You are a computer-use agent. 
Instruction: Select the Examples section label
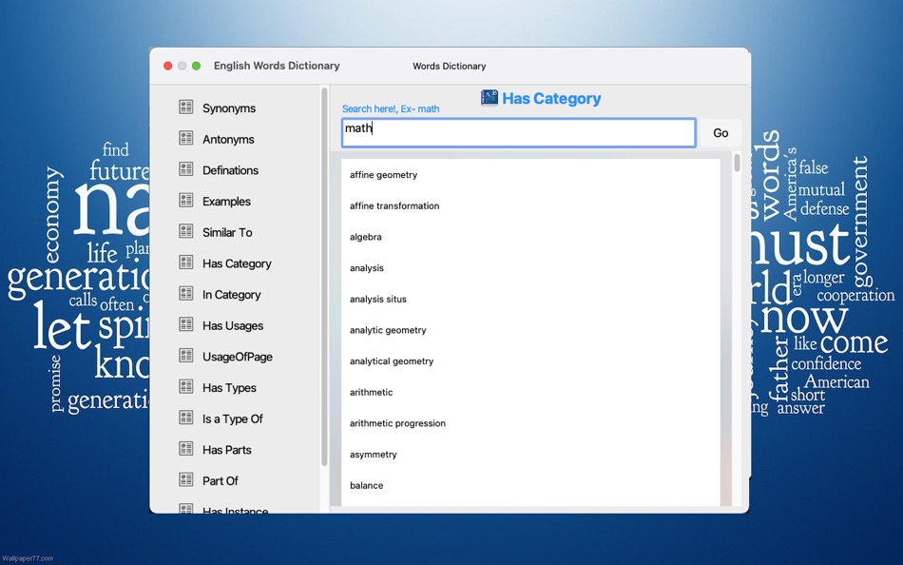pyautogui.click(x=226, y=202)
